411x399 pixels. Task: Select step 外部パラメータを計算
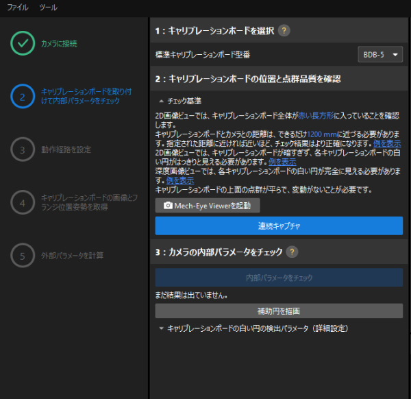(x=72, y=256)
